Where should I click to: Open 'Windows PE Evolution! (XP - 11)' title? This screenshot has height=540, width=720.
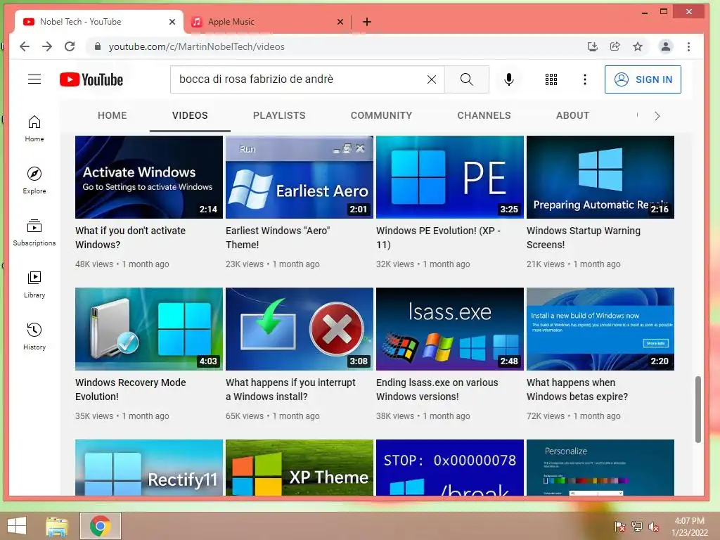pos(438,238)
